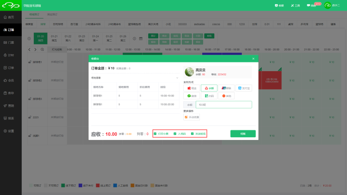Pick 支付宝 Alipay payment method

(244, 88)
